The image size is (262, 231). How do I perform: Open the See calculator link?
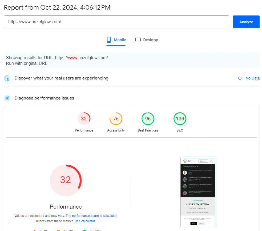[85, 221]
